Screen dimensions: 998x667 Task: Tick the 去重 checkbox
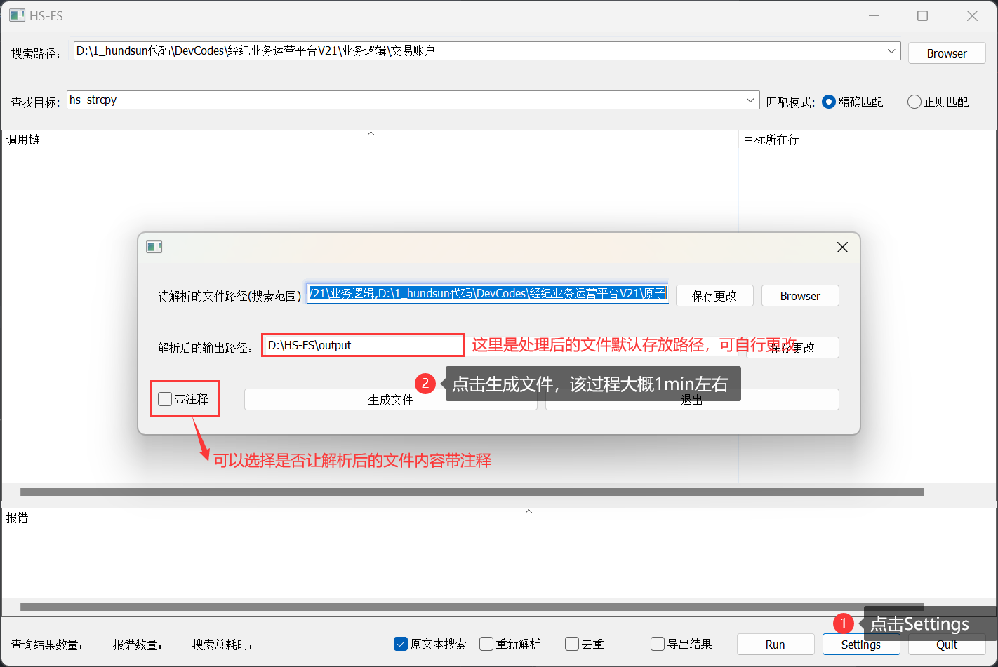(572, 644)
